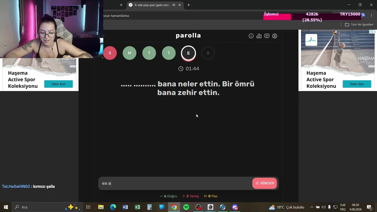Viewport: 377px width, 212px height.
Task: Select the green M letter circle
Action: coord(129,53)
